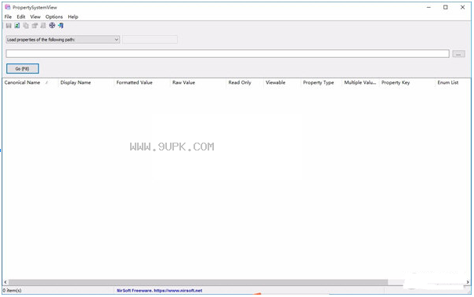
Task: Click the Properties toolbar icon
Action: 34,26
